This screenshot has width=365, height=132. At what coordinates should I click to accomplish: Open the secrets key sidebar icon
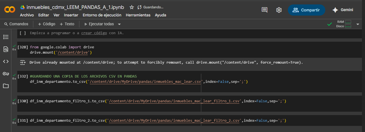pyautogui.click(x=6, y=74)
